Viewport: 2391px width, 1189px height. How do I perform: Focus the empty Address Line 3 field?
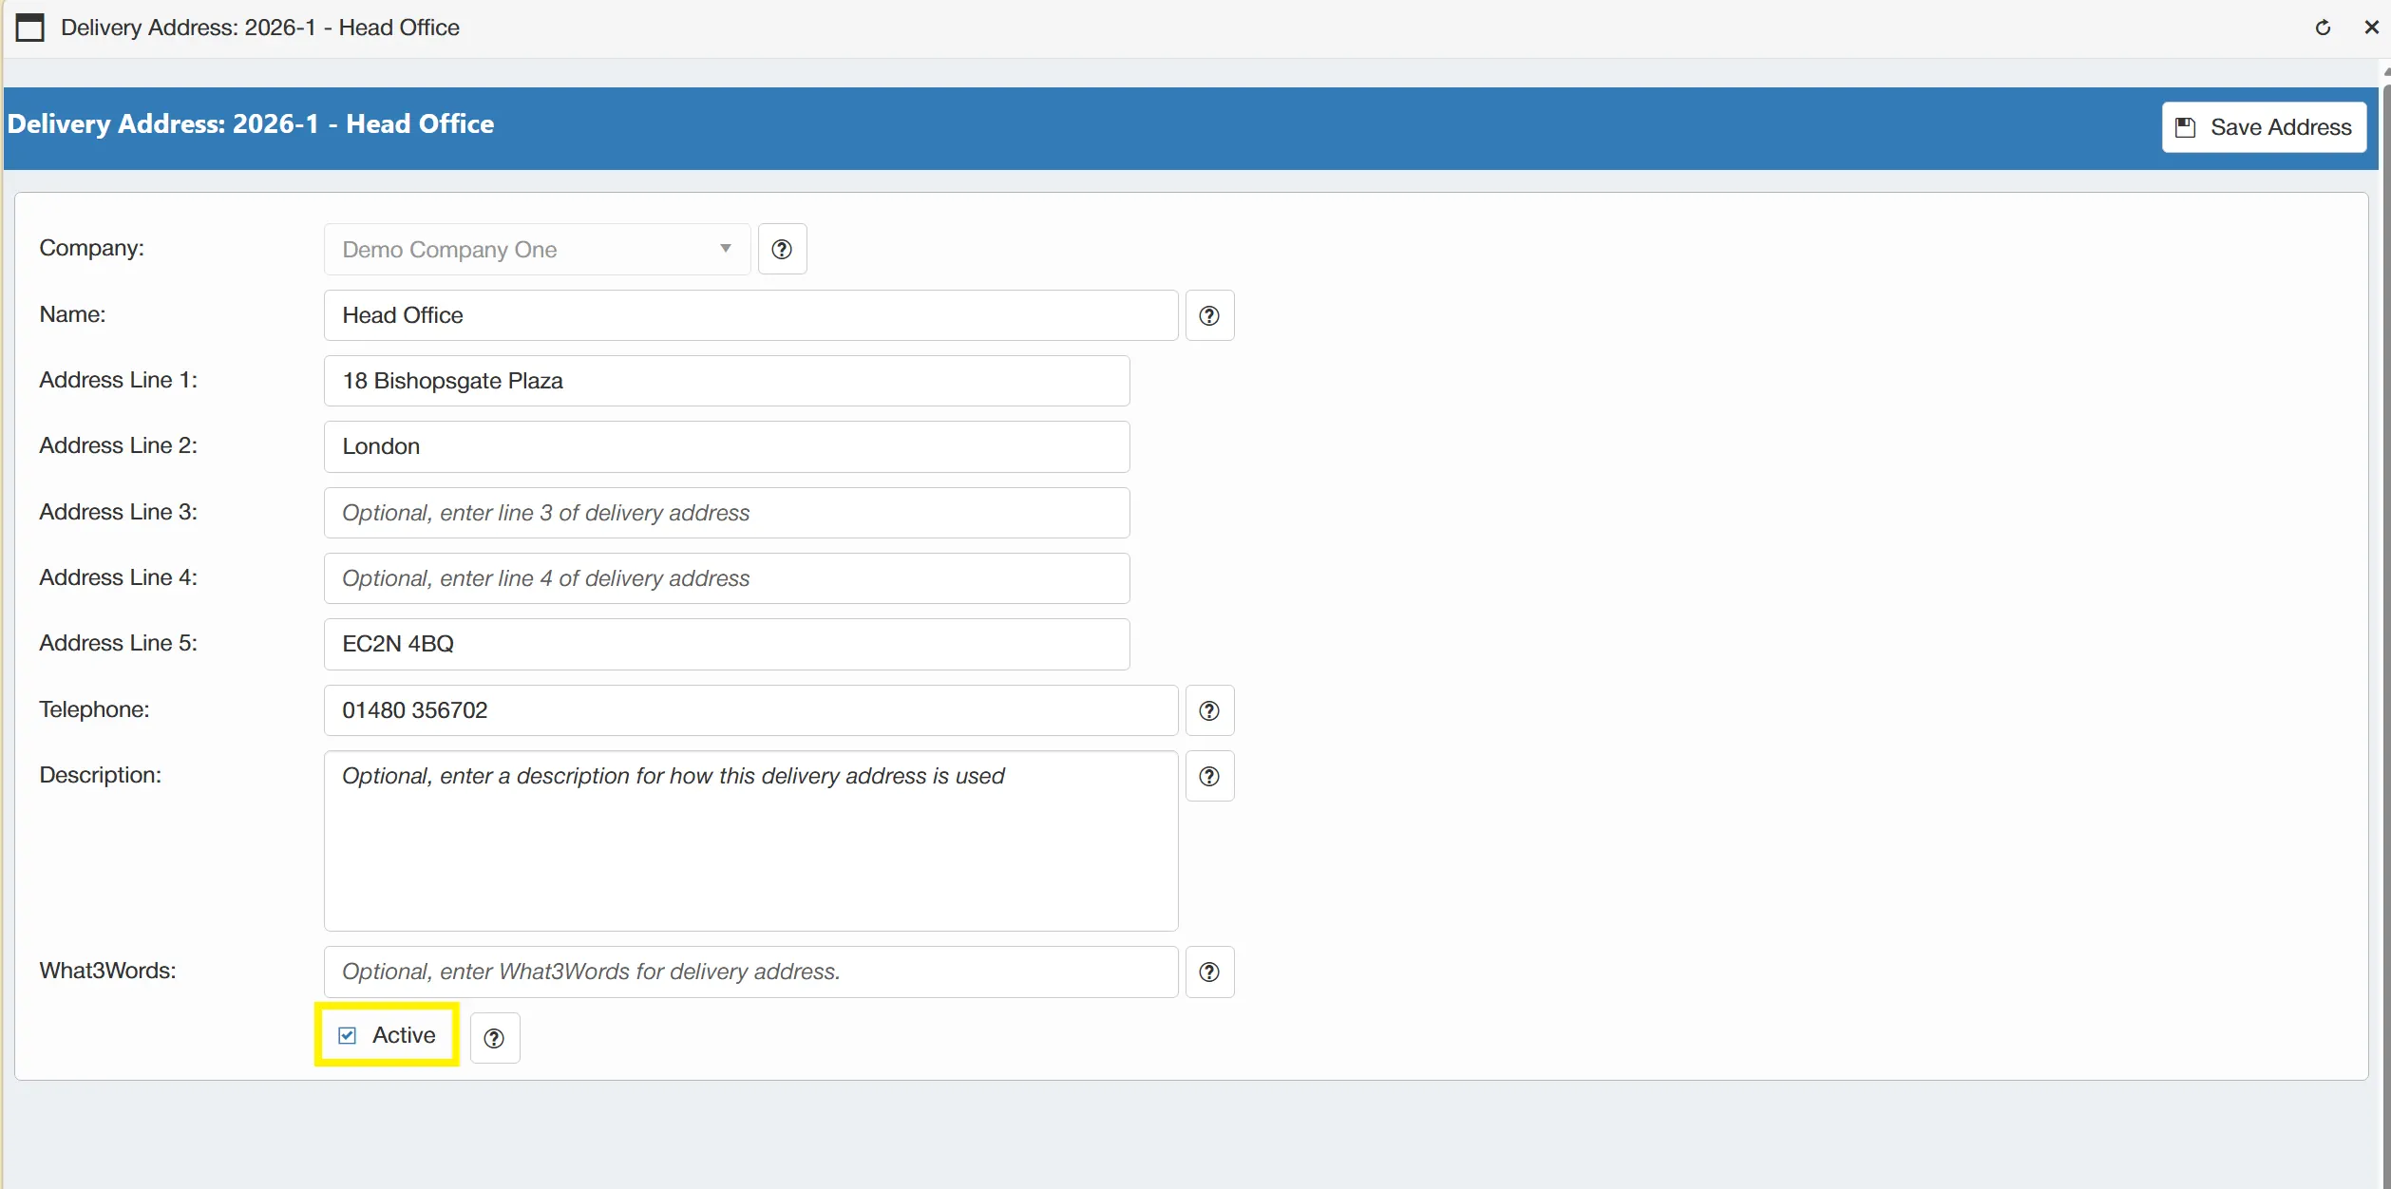click(727, 513)
